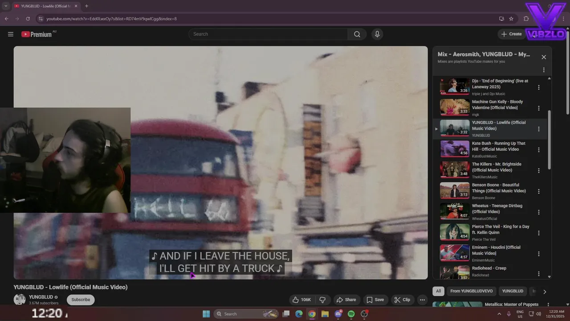Open options for The Killers Mr. Brightside
The width and height of the screenshot is (570, 321).
(539, 171)
